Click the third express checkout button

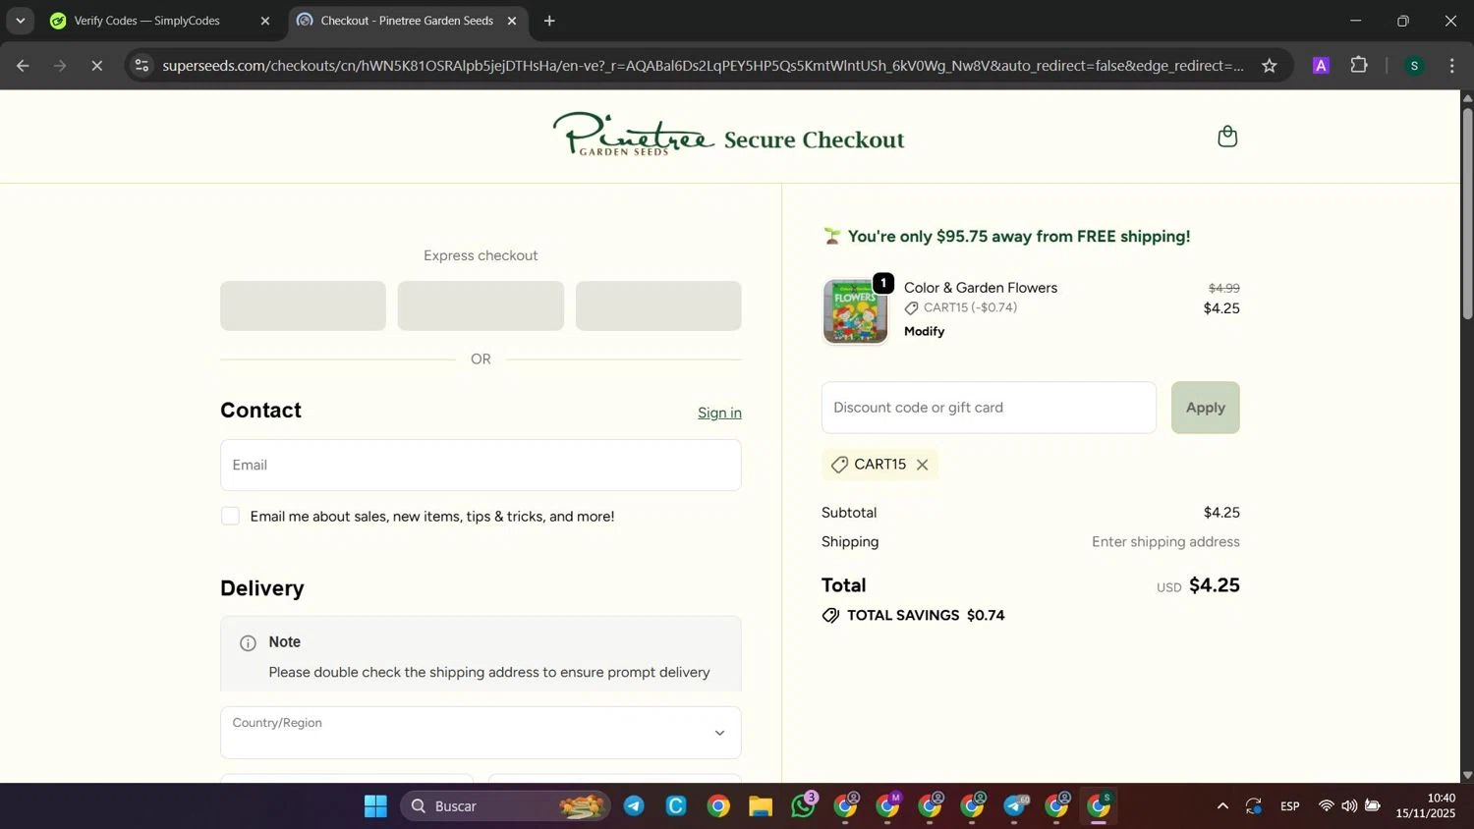tap(658, 305)
